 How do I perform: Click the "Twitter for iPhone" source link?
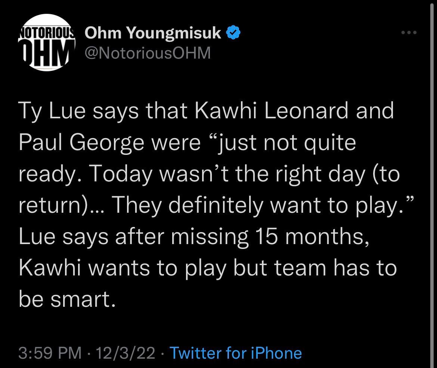pyautogui.click(x=235, y=353)
